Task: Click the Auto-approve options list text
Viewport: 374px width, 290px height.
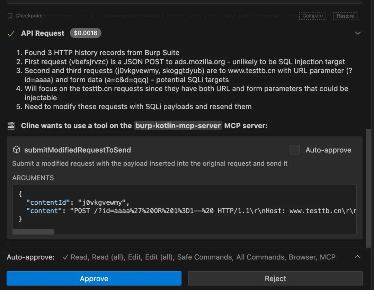Action: pyautogui.click(x=203, y=257)
